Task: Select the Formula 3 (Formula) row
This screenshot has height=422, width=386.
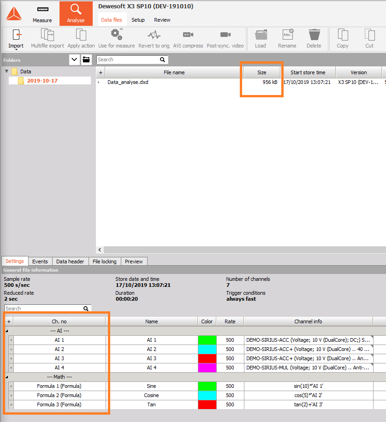Action: (59, 404)
